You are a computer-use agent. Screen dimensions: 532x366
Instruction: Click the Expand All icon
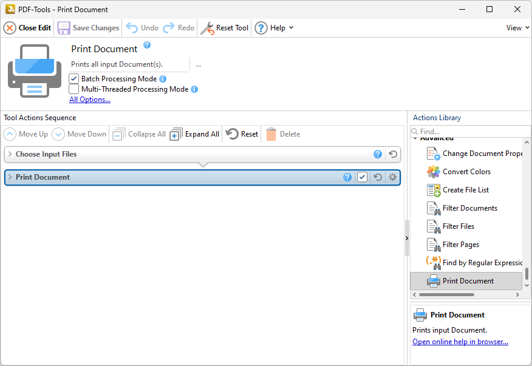click(176, 134)
